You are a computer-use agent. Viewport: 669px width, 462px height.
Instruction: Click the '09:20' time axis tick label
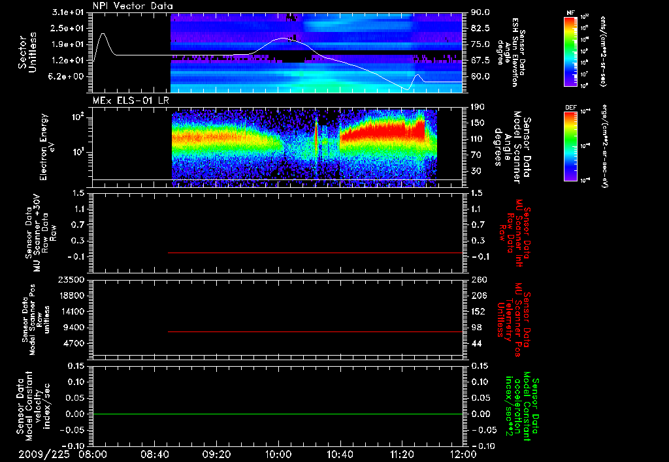[216, 454]
